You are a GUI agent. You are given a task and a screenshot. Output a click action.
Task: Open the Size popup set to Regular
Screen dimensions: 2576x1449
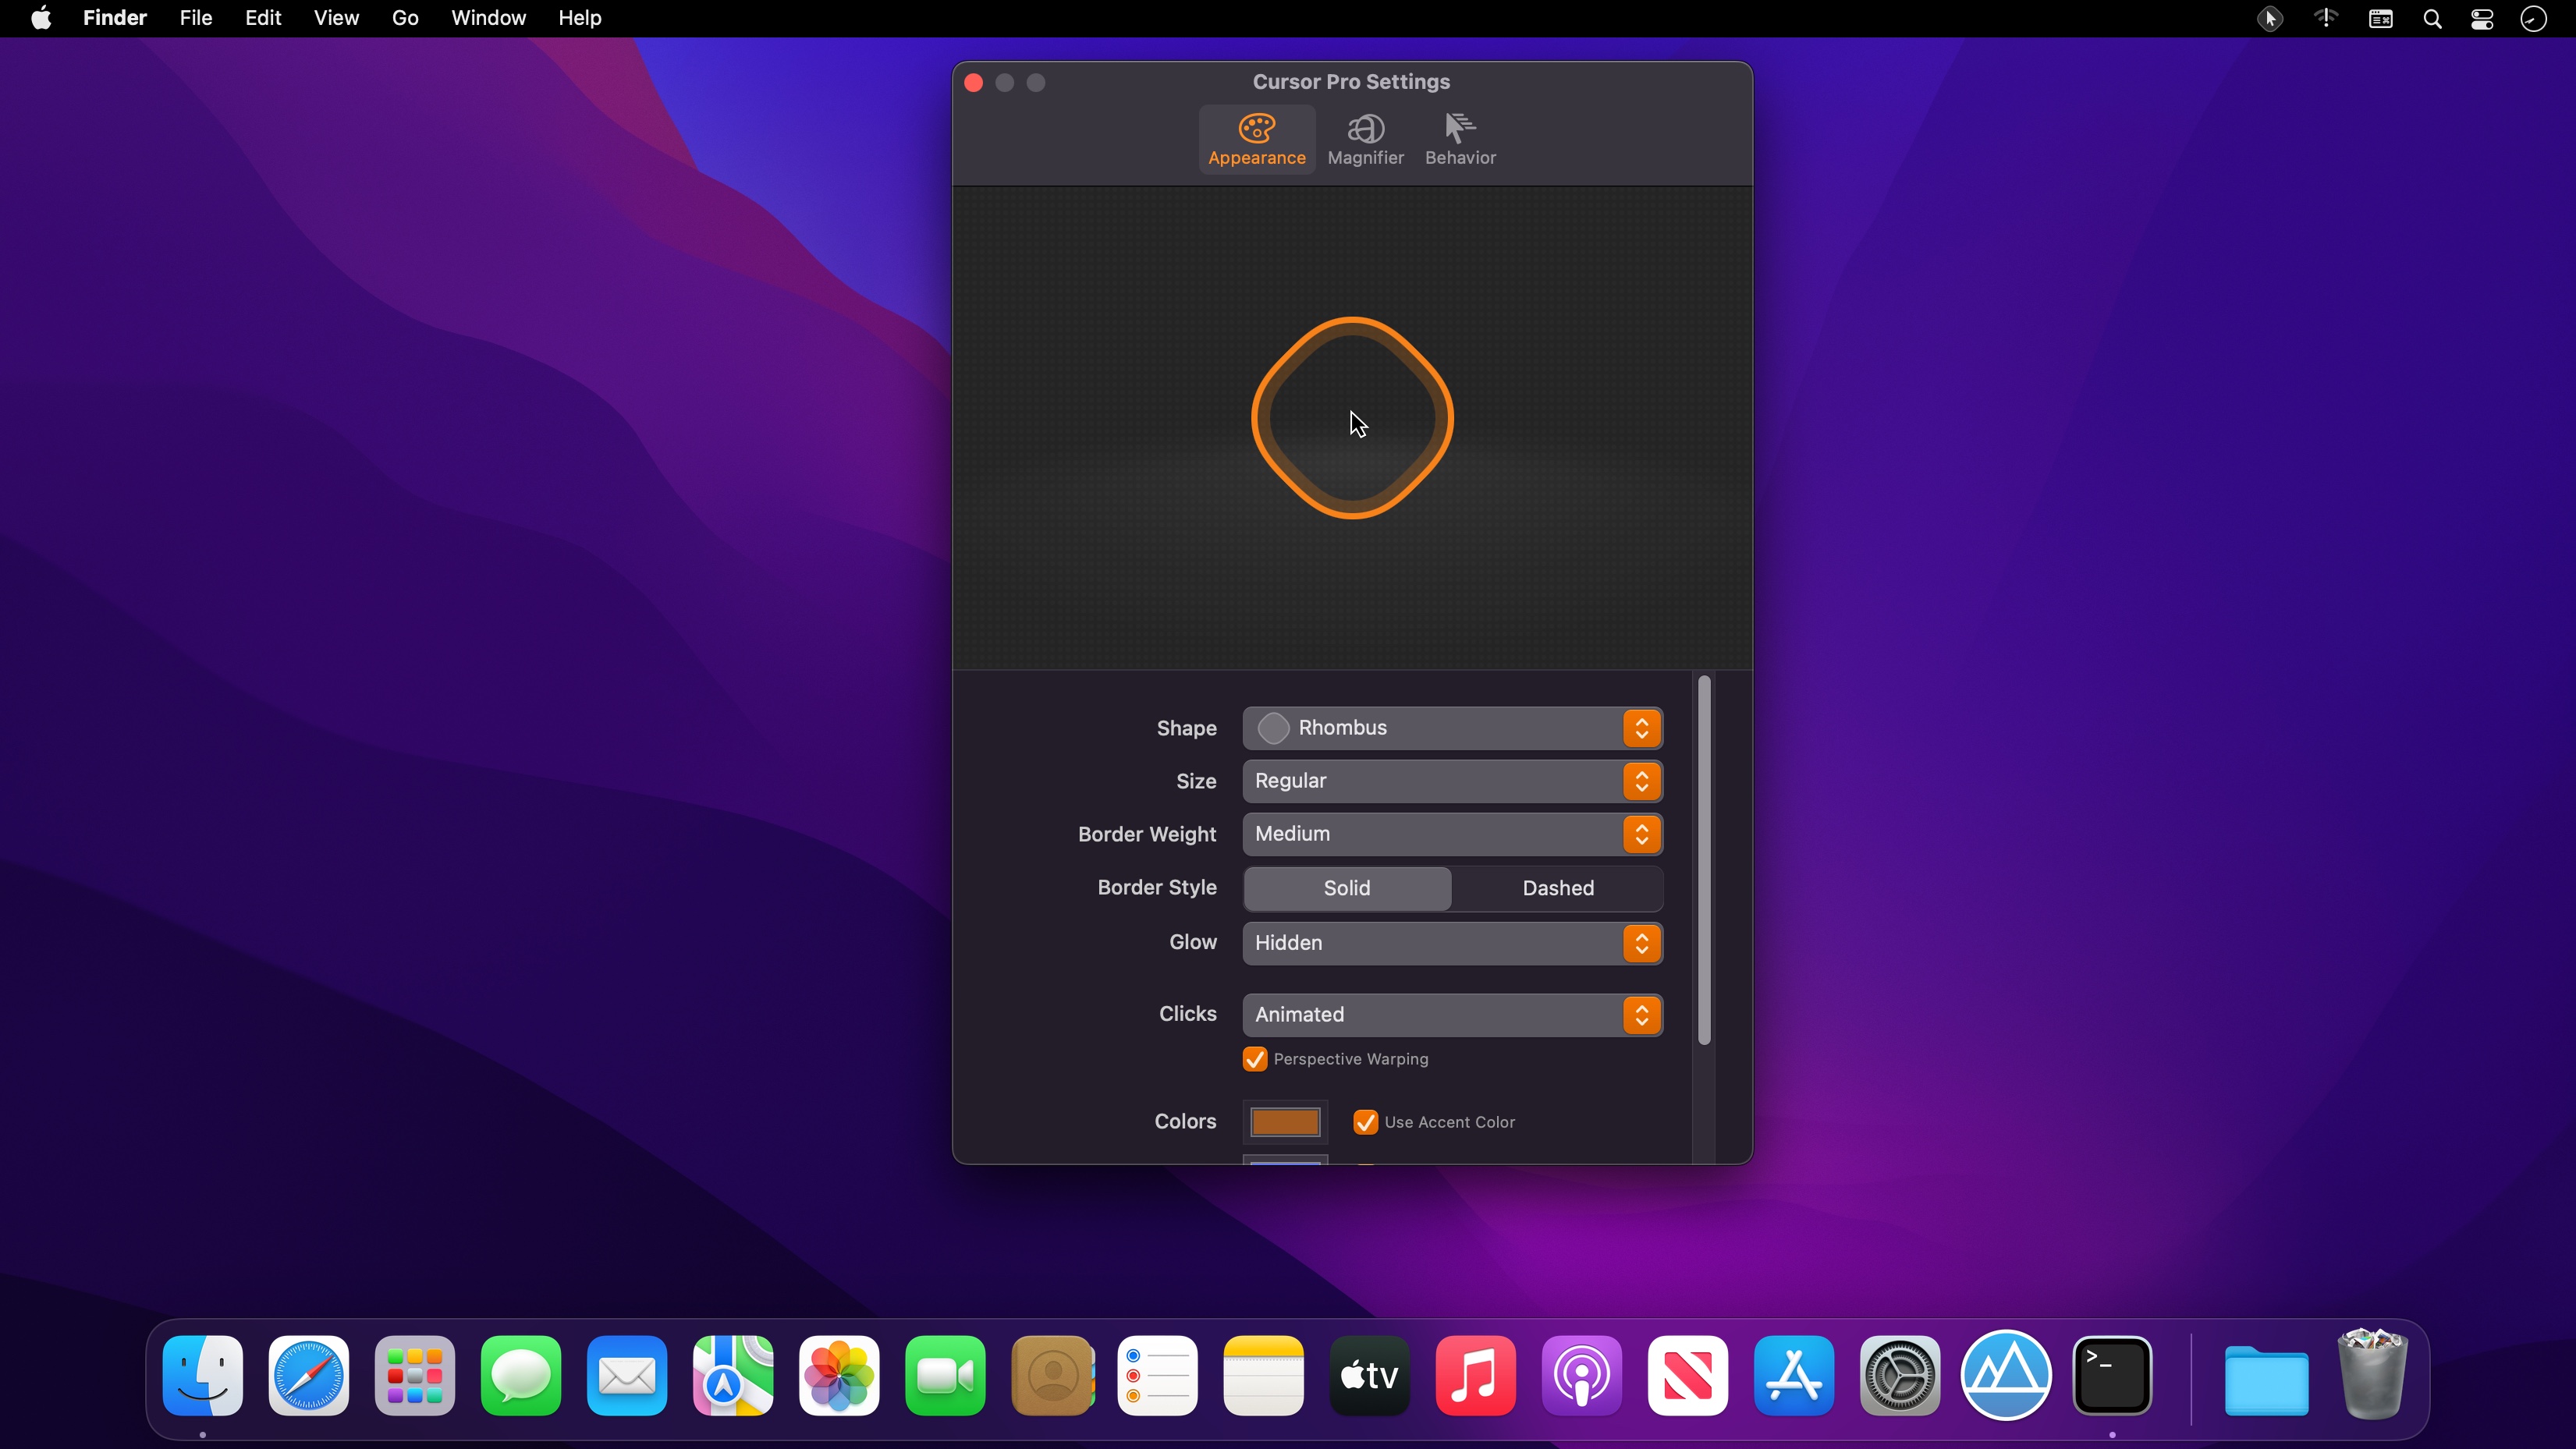click(x=1452, y=781)
